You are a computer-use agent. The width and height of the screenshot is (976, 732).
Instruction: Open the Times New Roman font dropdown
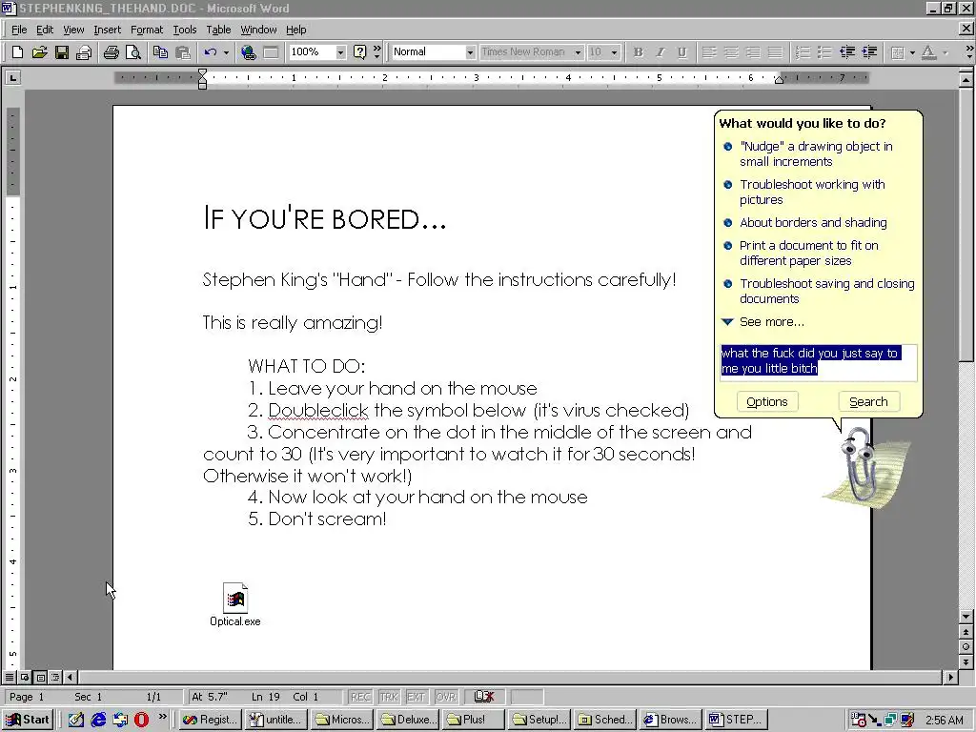578,52
